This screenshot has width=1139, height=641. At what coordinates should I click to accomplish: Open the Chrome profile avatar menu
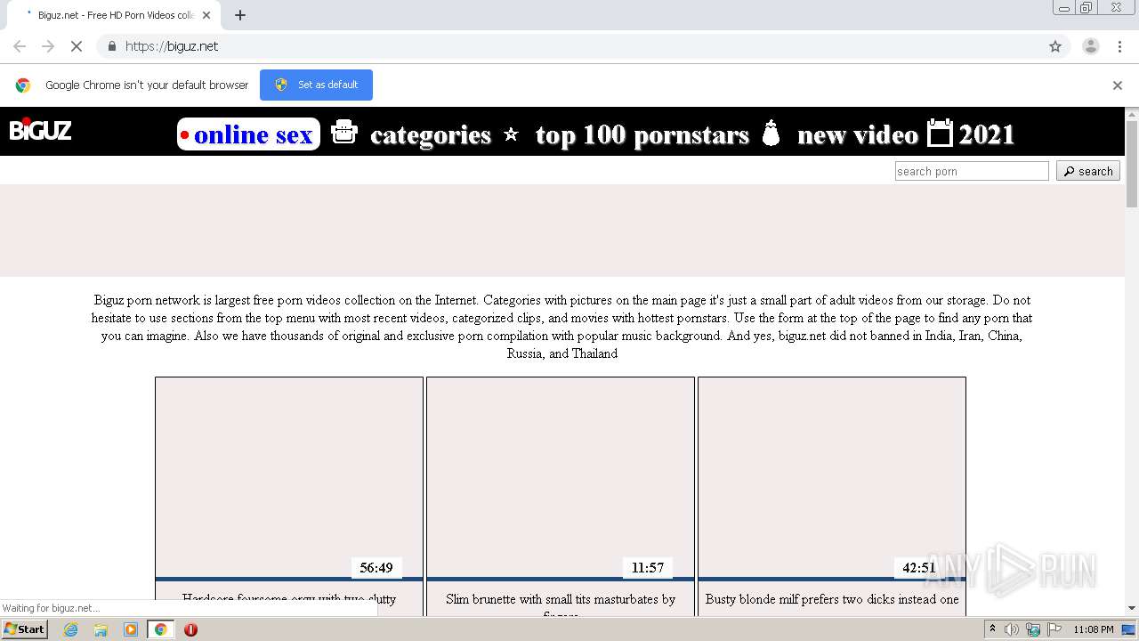(1091, 46)
